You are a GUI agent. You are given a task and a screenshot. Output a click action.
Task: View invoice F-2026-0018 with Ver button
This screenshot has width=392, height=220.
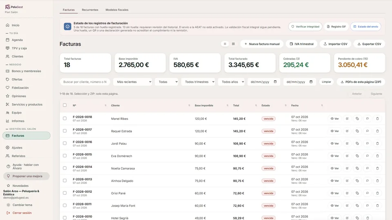334,119
